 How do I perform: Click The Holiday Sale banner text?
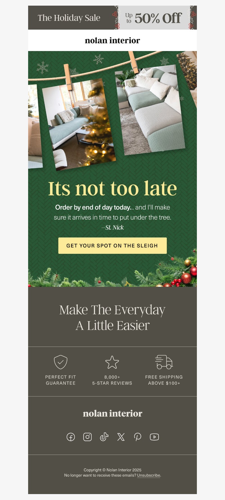coord(69,18)
